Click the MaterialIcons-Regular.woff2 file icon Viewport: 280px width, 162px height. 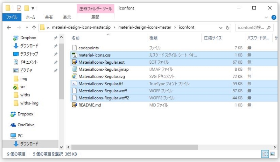tap(75, 98)
